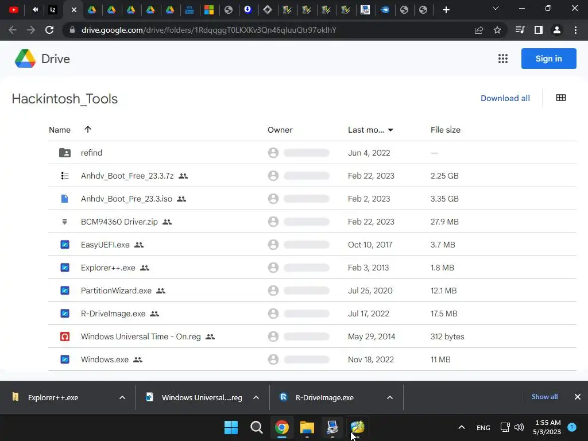Click the ENG language indicator
The height and width of the screenshot is (441, 588).
click(483, 427)
